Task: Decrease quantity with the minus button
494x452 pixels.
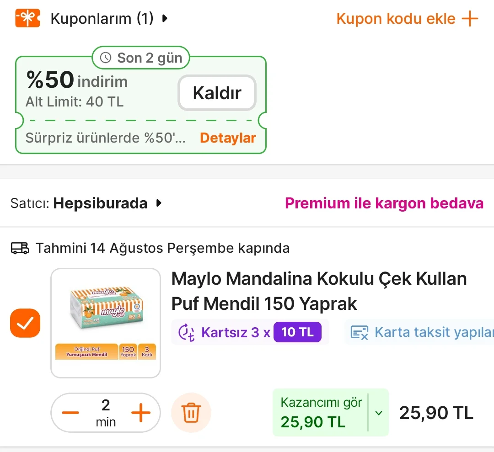Action: pyautogui.click(x=70, y=413)
